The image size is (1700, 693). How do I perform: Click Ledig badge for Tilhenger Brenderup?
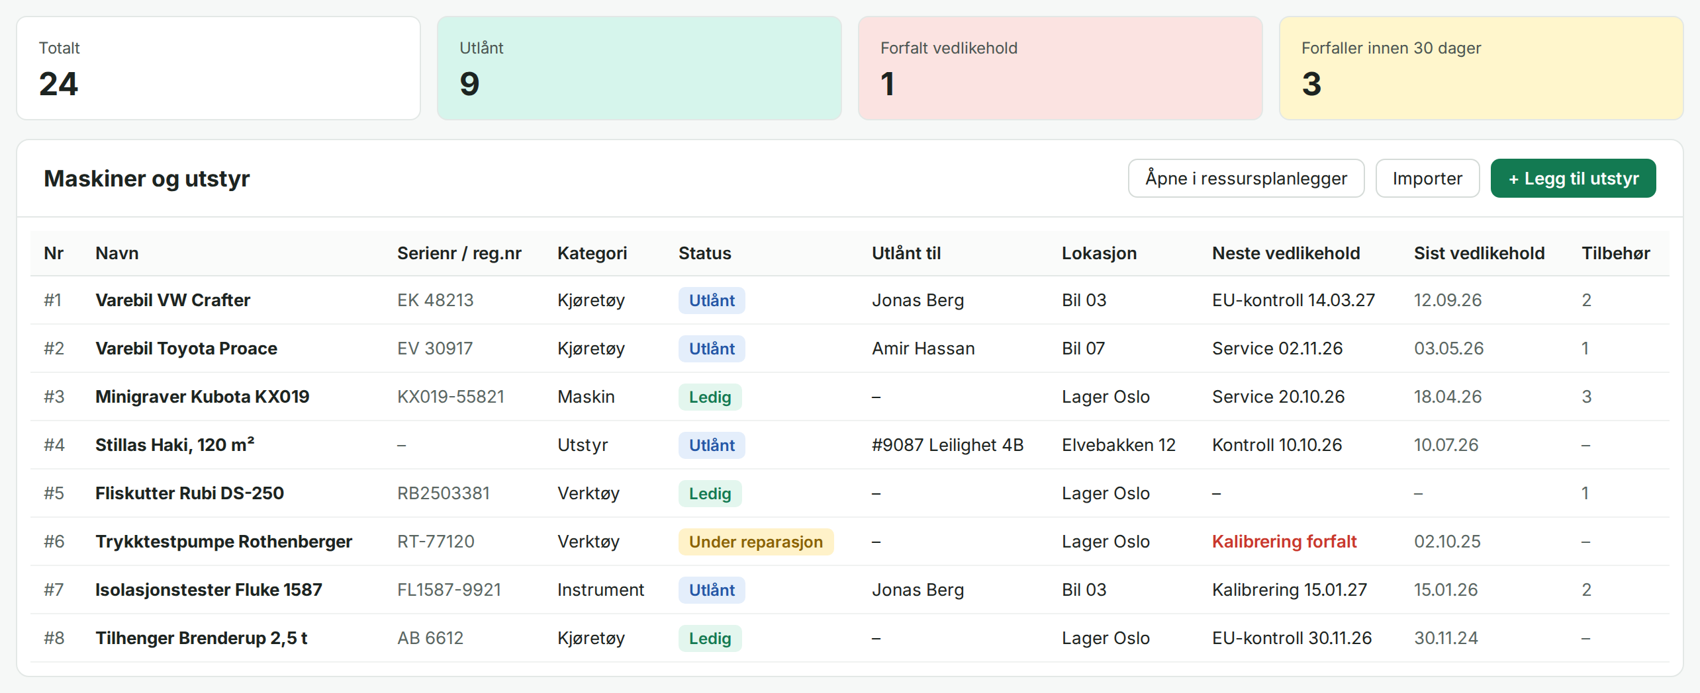tap(710, 639)
